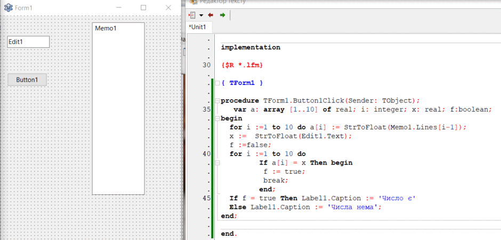Click the jump history list icon
Image resolution: width=501 pixels, height=240 pixels.
pos(192,15)
